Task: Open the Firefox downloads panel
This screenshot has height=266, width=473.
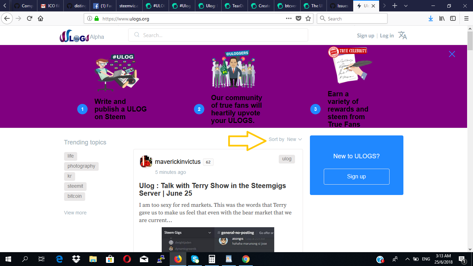Action: [431, 19]
